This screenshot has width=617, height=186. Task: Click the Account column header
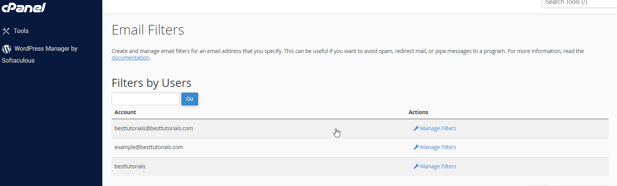(125, 112)
